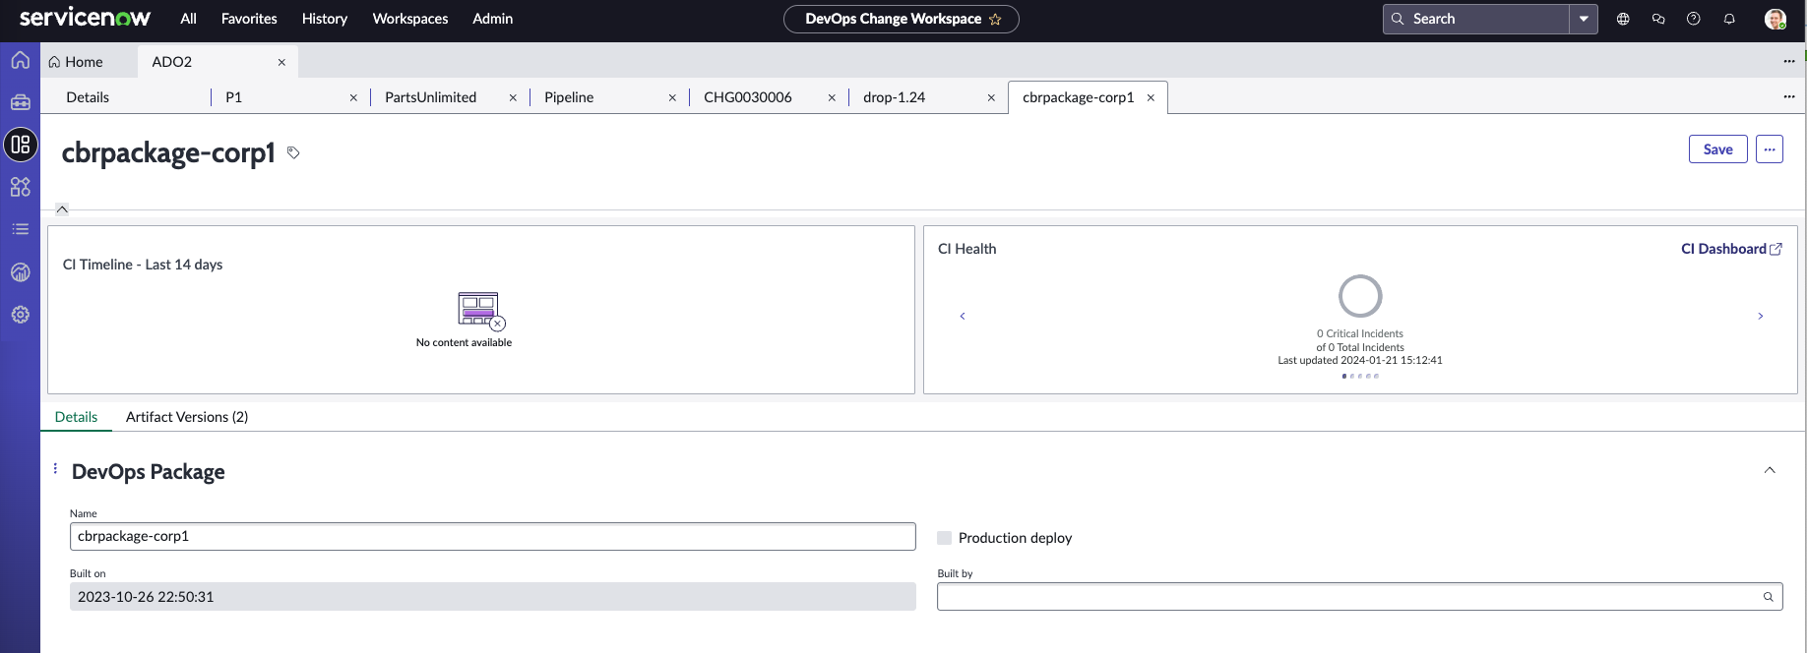The width and height of the screenshot is (1807, 653).
Task: Close the PartsUnlimited sub-tab
Action: point(513,97)
